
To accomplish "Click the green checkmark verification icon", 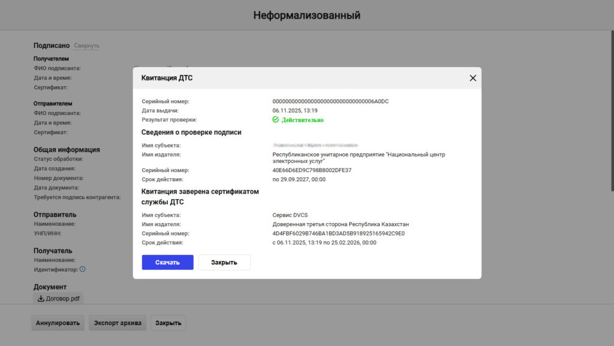I will pyautogui.click(x=276, y=120).
